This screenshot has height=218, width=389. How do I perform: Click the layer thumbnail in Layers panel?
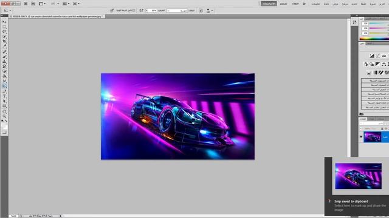coord(373,137)
